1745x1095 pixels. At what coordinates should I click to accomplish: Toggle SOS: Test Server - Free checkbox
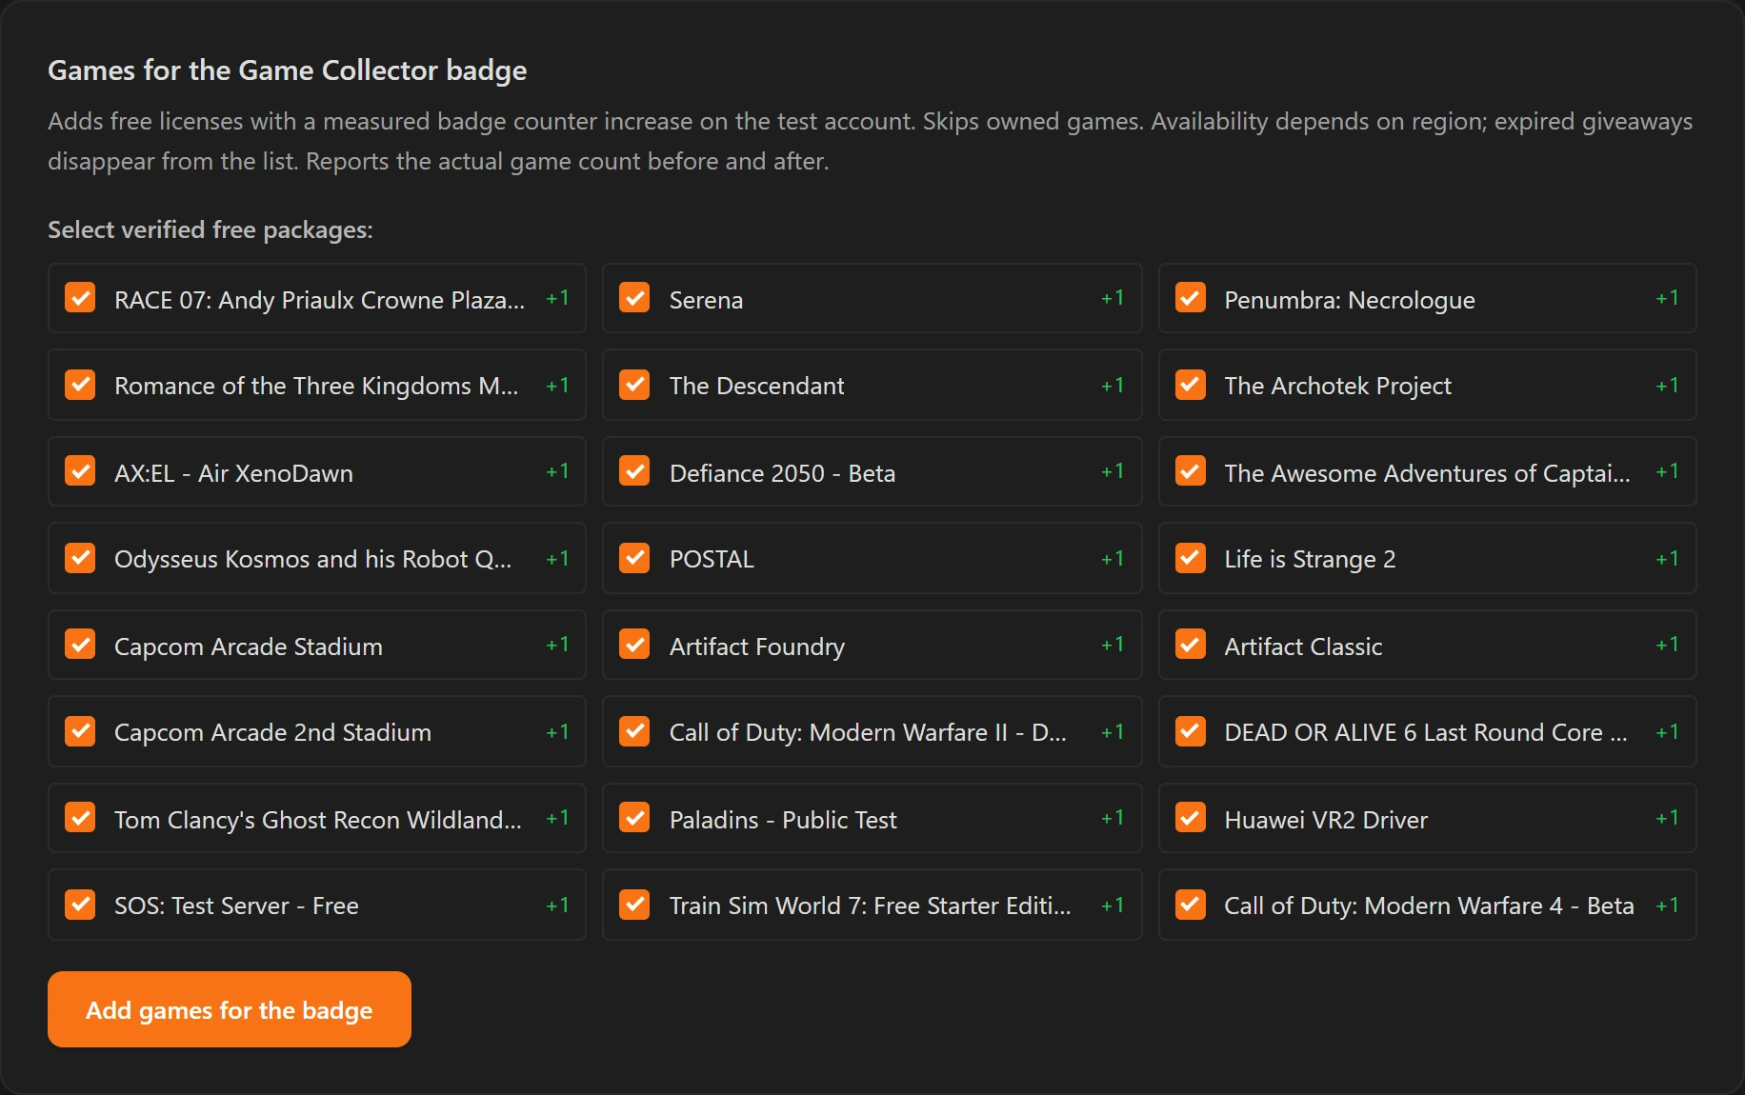[80, 905]
